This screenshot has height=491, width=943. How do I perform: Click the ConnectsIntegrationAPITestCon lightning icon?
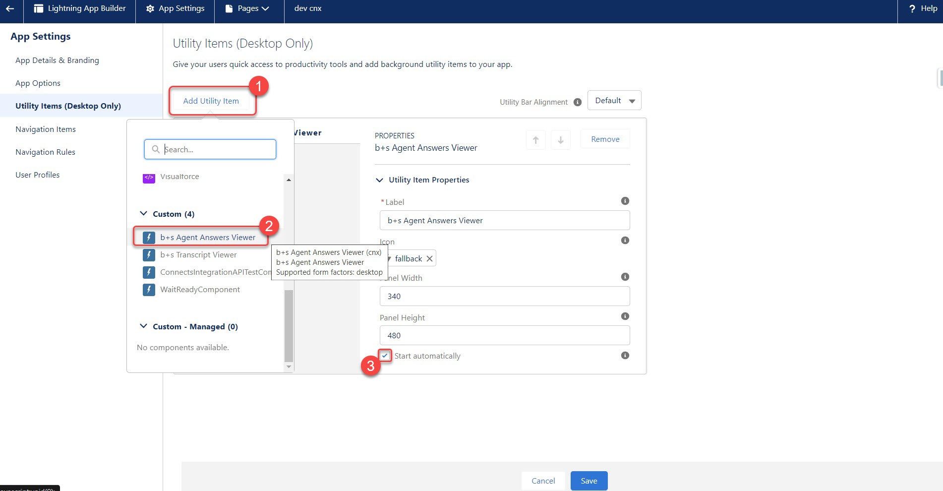[x=149, y=272]
